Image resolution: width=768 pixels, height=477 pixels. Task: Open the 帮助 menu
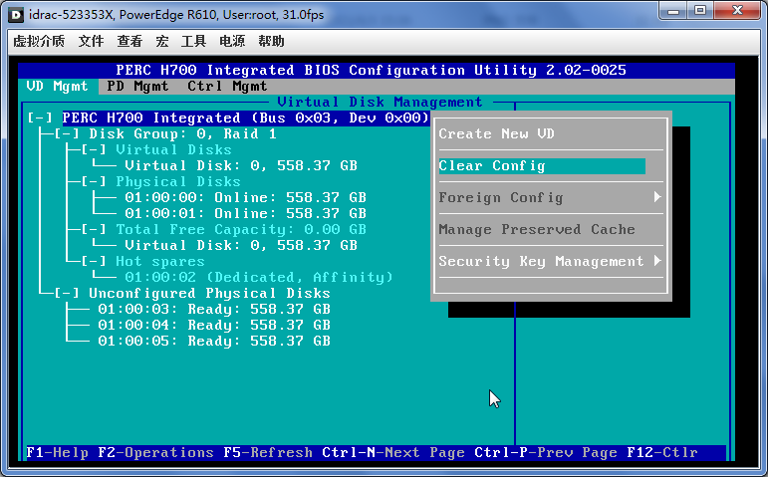click(271, 41)
